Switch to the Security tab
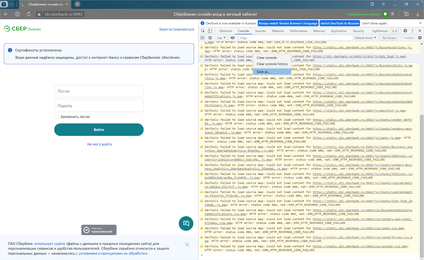Screen dimensions: 424x260 click(358, 31)
